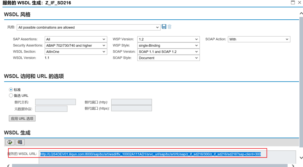Close the WSDL generation dialog

(x=300, y=3)
